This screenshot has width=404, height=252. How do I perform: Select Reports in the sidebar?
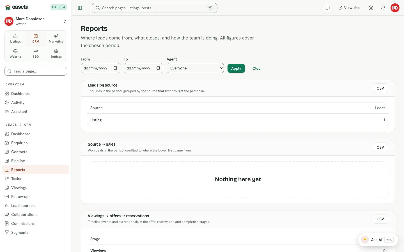point(36,170)
